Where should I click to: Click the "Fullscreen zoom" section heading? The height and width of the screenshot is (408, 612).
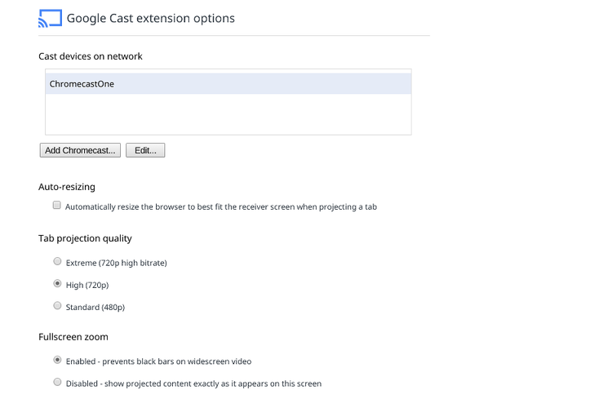pos(73,336)
